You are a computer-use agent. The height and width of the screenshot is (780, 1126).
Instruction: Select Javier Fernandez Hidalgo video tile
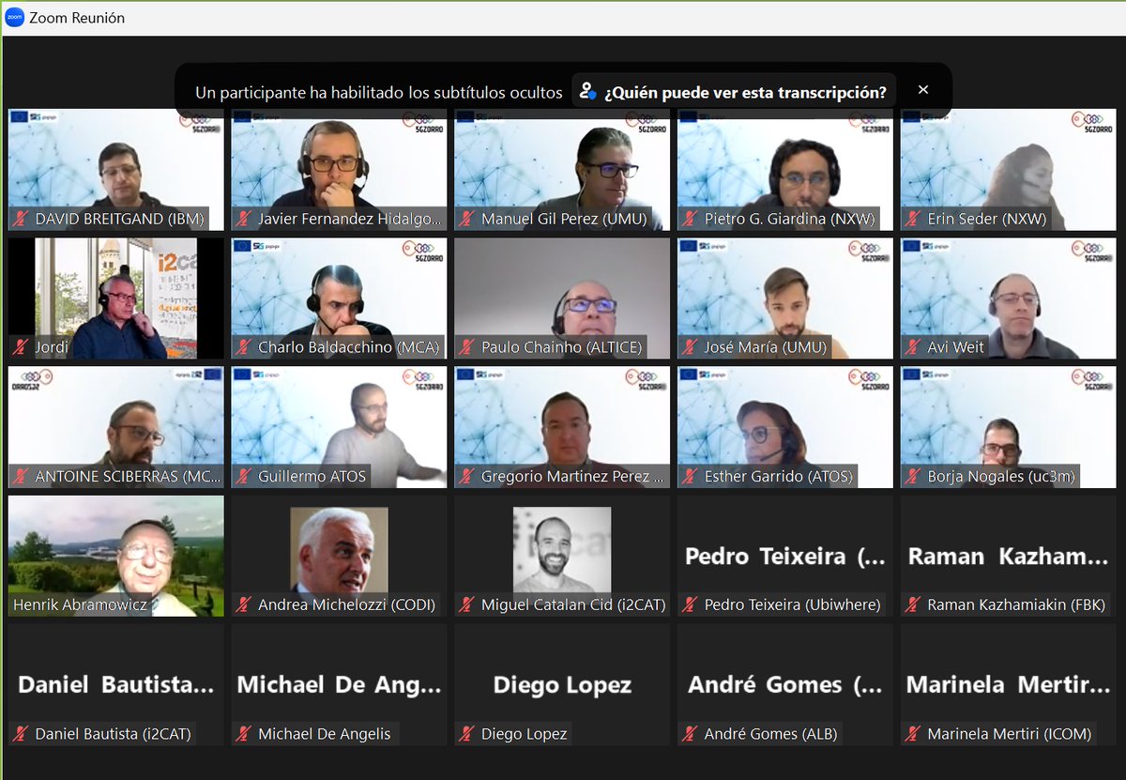(340, 170)
